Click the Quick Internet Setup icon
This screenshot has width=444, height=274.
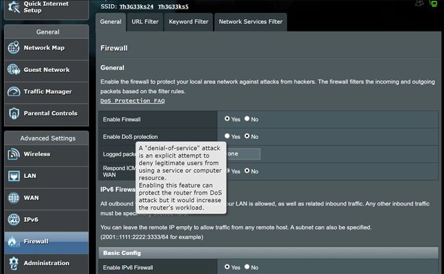click(x=14, y=7)
